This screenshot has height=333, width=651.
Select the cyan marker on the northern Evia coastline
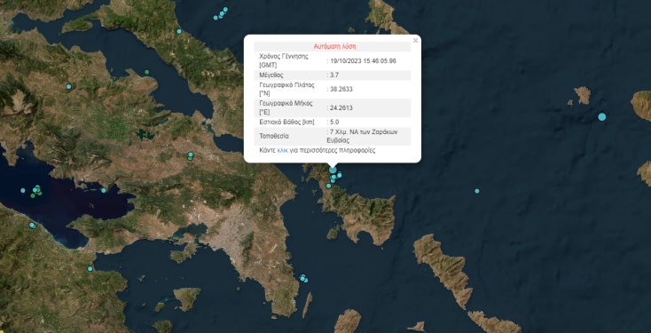point(179,31)
